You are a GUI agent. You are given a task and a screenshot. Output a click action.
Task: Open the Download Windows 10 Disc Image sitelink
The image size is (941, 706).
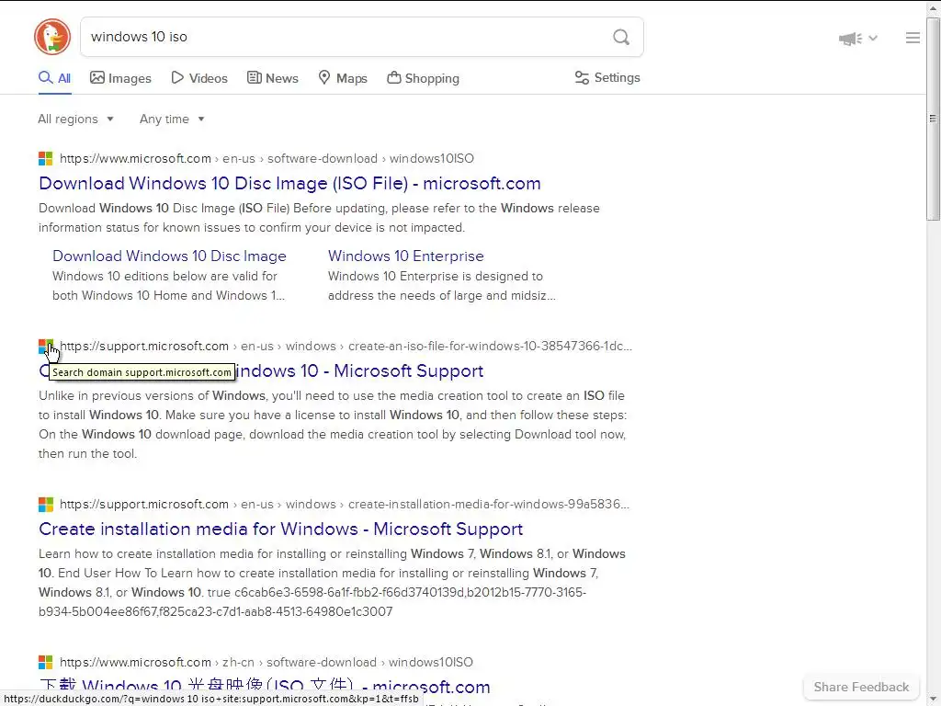coord(169,256)
